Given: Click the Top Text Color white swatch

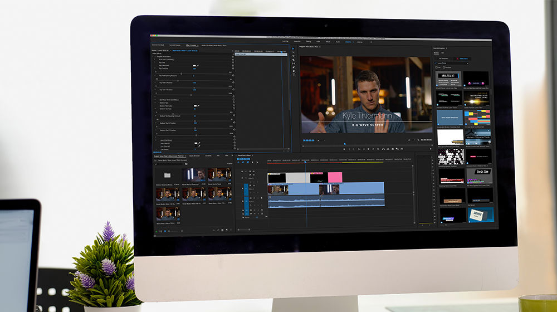Looking at the screenshot, I should (x=194, y=66).
